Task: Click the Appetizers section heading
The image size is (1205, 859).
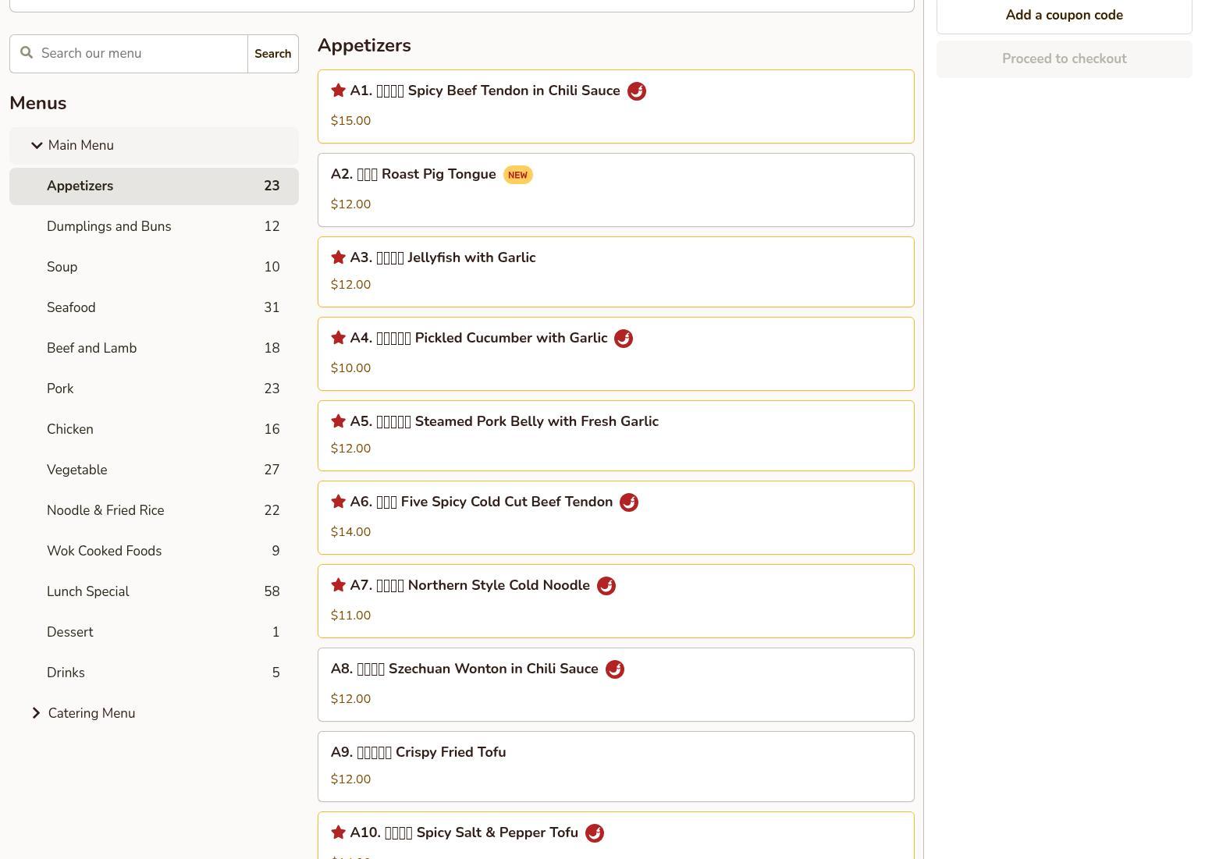Action: (x=364, y=45)
